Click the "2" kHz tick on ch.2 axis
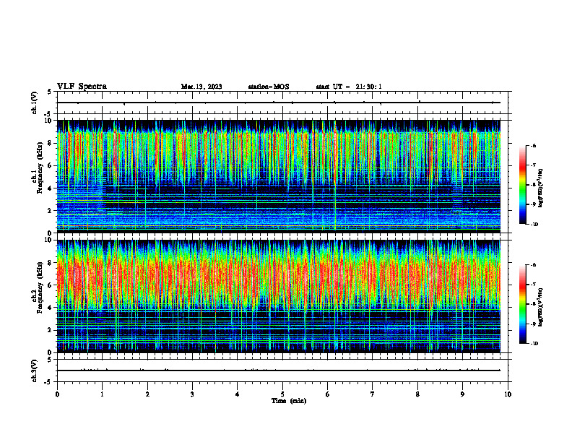This screenshot has height=442, width=572. coord(50,330)
